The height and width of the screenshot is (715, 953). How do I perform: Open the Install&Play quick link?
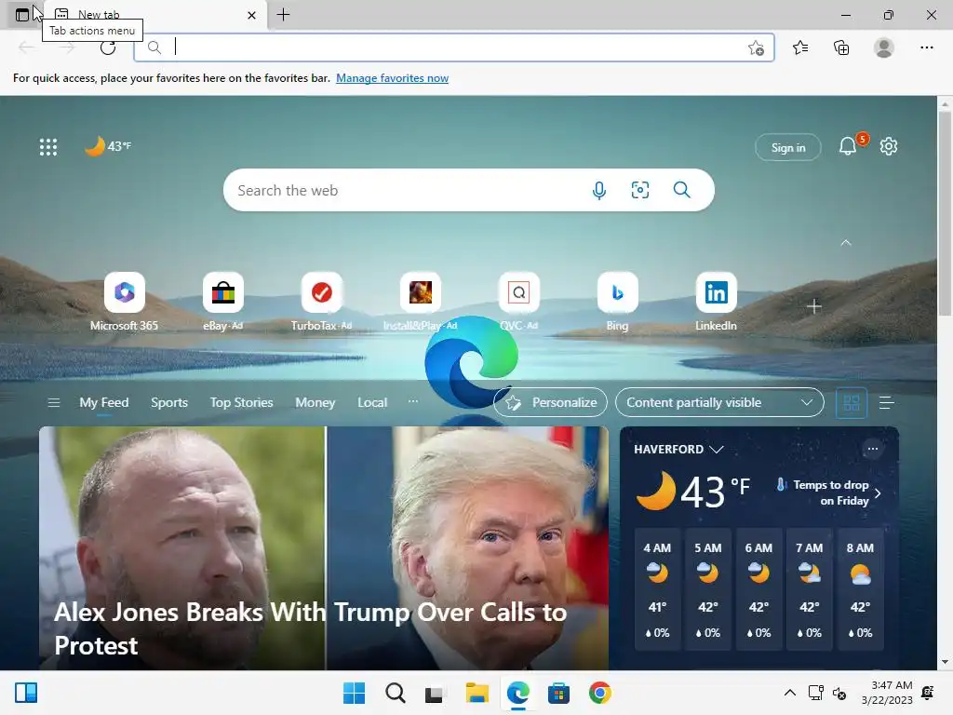tap(420, 302)
